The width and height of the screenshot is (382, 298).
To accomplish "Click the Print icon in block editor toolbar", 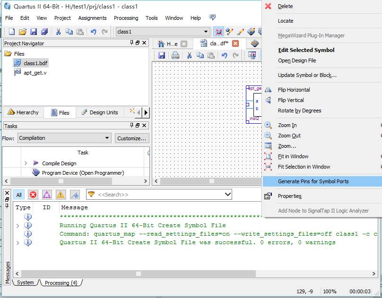I will tap(175, 55).
